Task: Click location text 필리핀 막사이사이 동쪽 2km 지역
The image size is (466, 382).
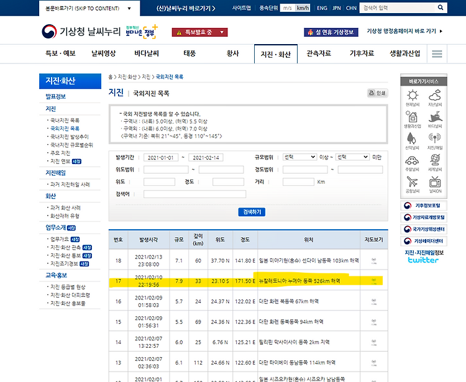Action: (295, 342)
